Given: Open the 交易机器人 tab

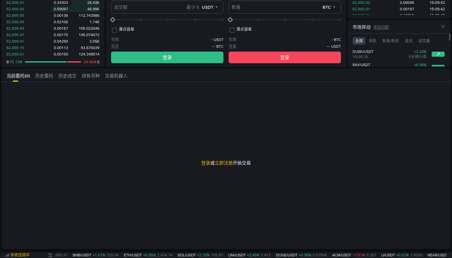Looking at the screenshot, I should tap(116, 76).
